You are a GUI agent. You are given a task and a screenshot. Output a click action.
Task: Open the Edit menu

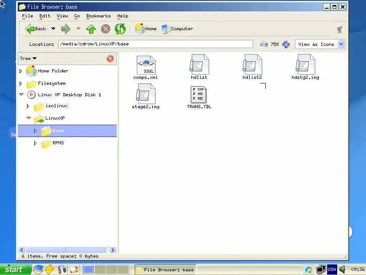point(44,16)
